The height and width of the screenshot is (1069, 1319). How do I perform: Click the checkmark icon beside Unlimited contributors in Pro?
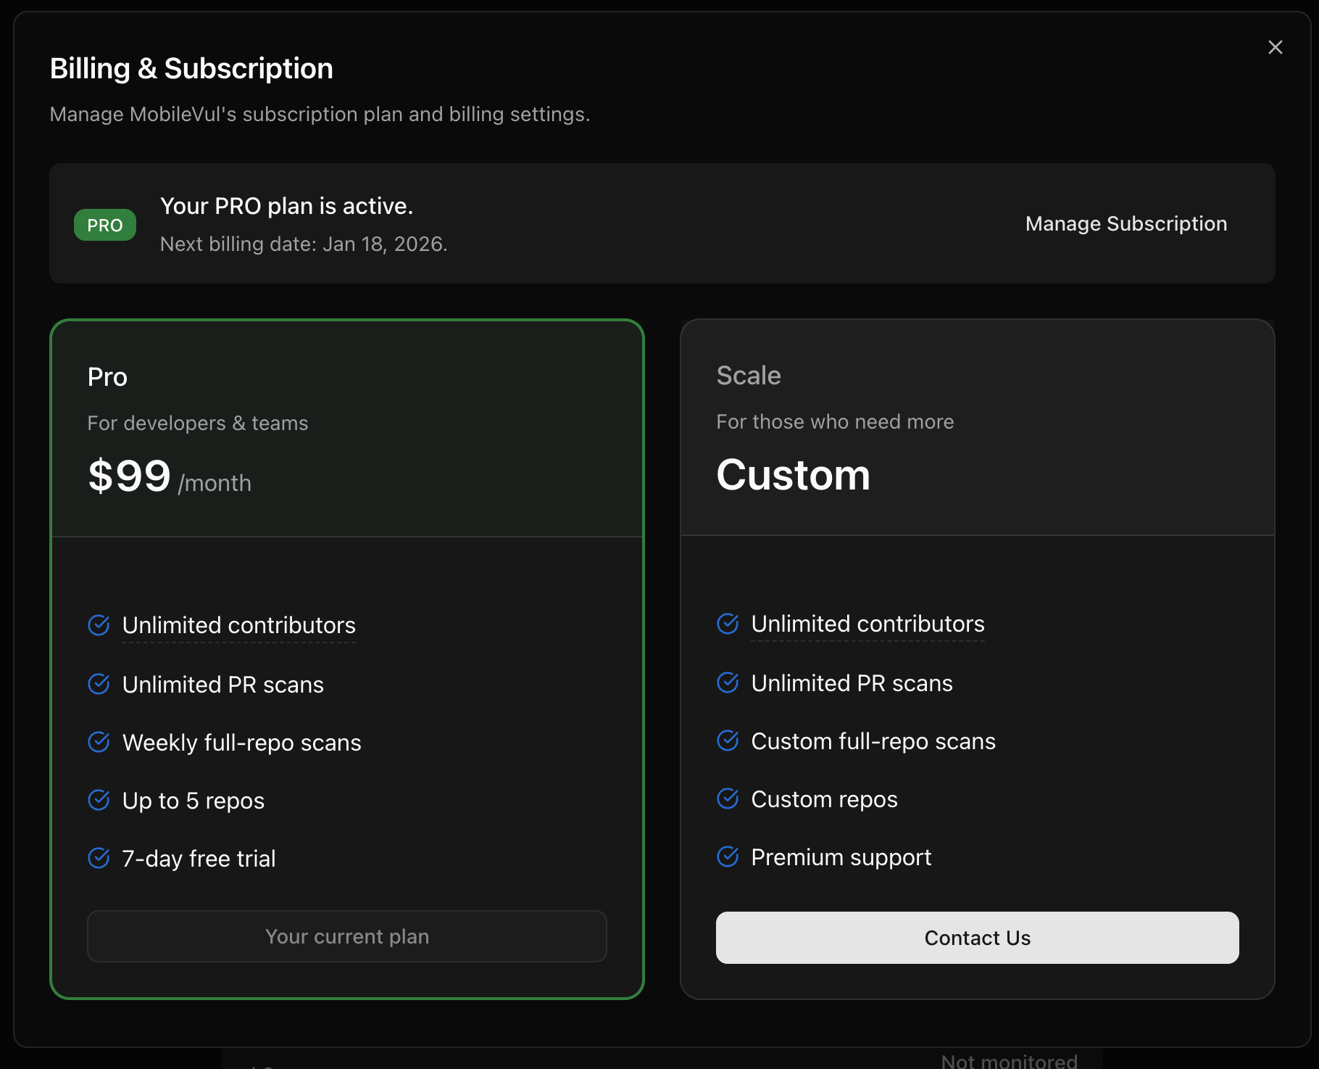coord(99,624)
